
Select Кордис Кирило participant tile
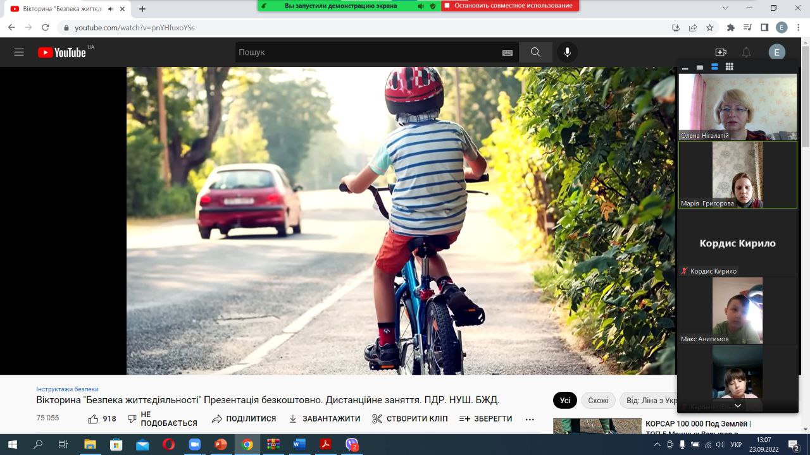pyautogui.click(x=738, y=243)
